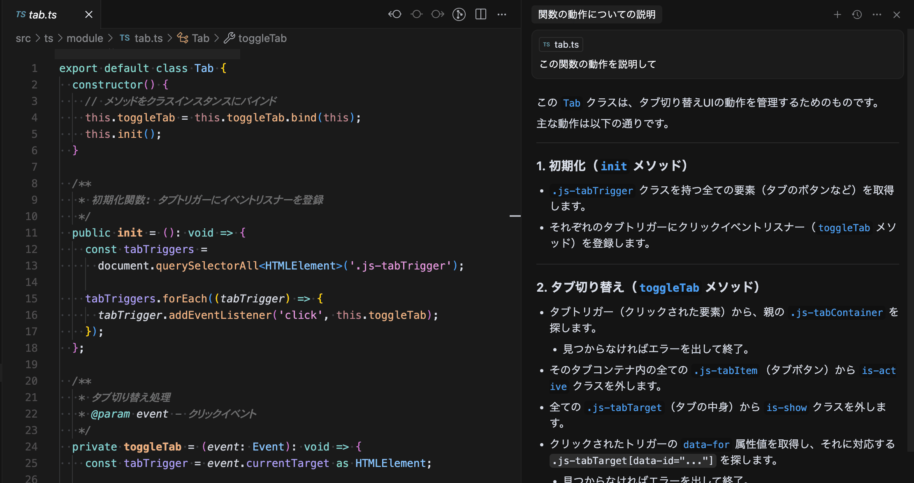Open the commit graph icon in editor toolbar
The height and width of the screenshot is (483, 914).
[x=459, y=14]
